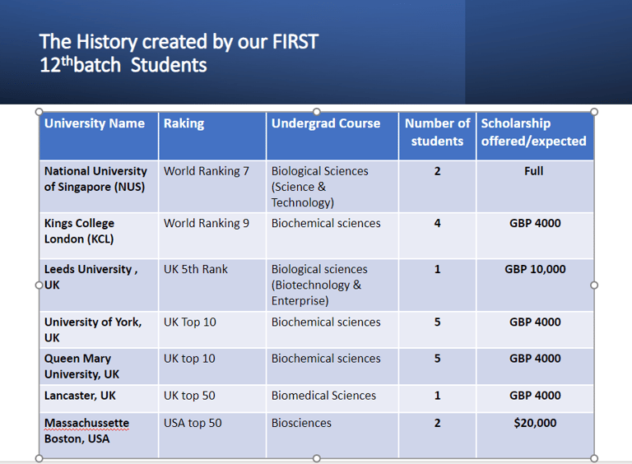Viewport: 632px width, 464px height.
Task: Click 'National University of Singapore (NUS)' cell
Action: pos(99,187)
